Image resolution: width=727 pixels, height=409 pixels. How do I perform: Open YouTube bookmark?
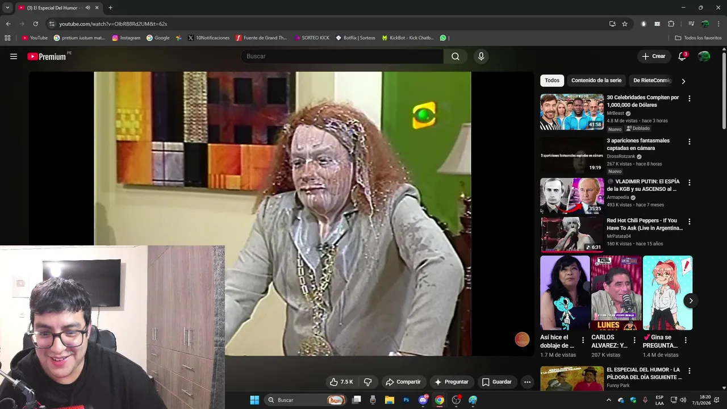(35, 38)
